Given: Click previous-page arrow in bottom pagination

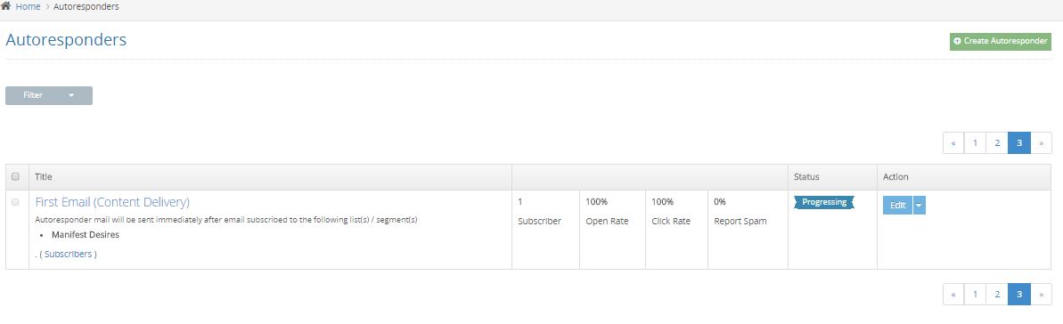Looking at the screenshot, I should click(954, 294).
